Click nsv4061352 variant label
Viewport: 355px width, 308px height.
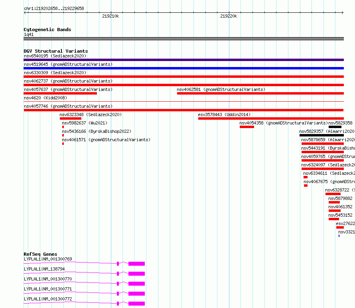(x=341, y=207)
